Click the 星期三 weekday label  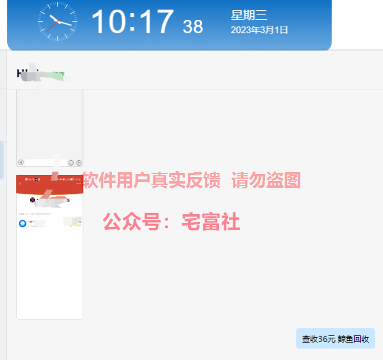[x=249, y=15]
